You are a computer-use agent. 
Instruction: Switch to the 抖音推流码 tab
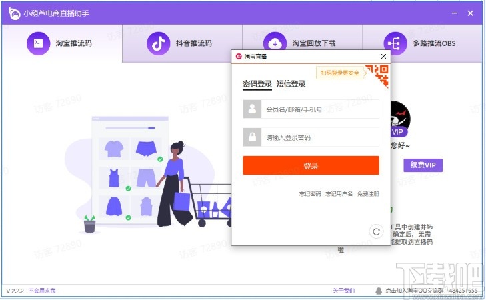pos(182,43)
